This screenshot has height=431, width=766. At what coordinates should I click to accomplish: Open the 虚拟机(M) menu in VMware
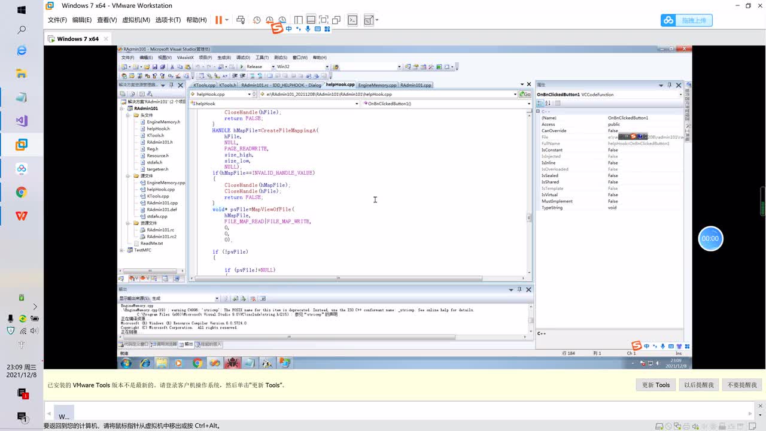pyautogui.click(x=136, y=20)
